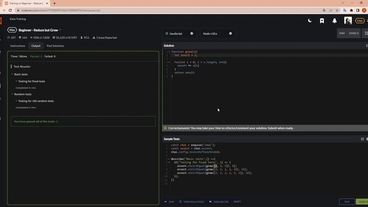Expand the Sample Tests panel with its fullscreen icon
368x207 pixels.
click(x=362, y=139)
